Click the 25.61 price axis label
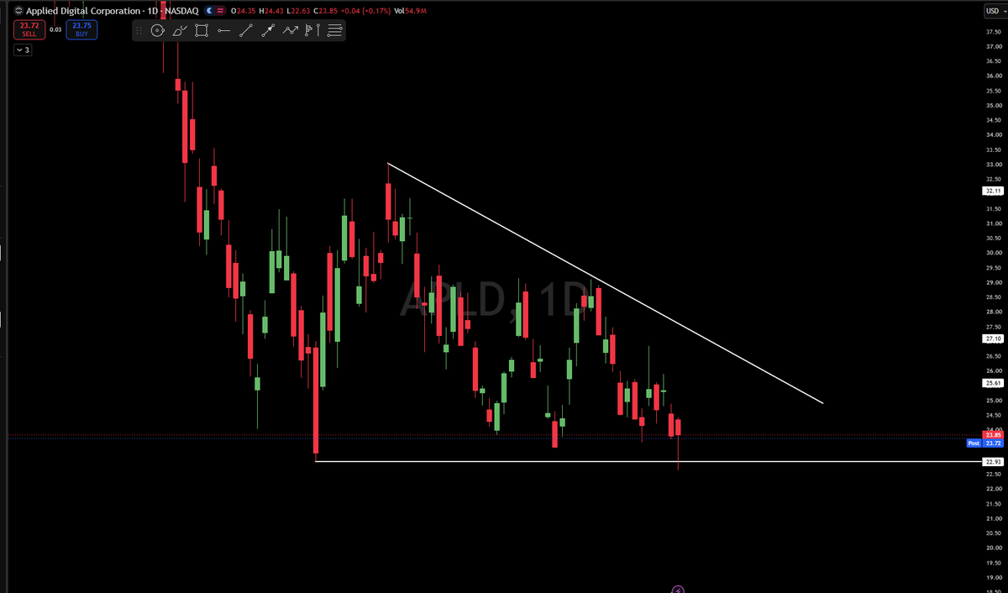This screenshot has height=593, width=1008. coord(992,382)
